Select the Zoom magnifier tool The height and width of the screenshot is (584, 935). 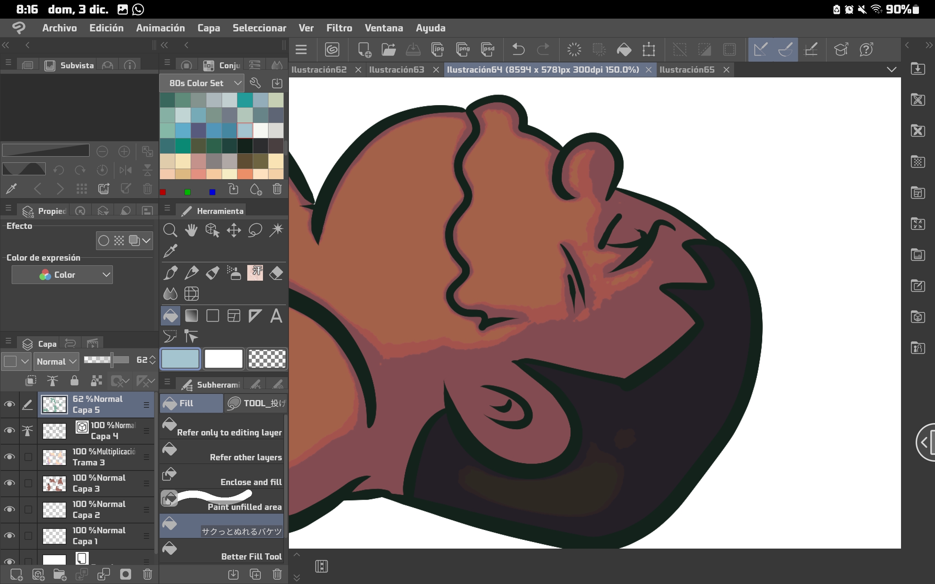tap(170, 230)
